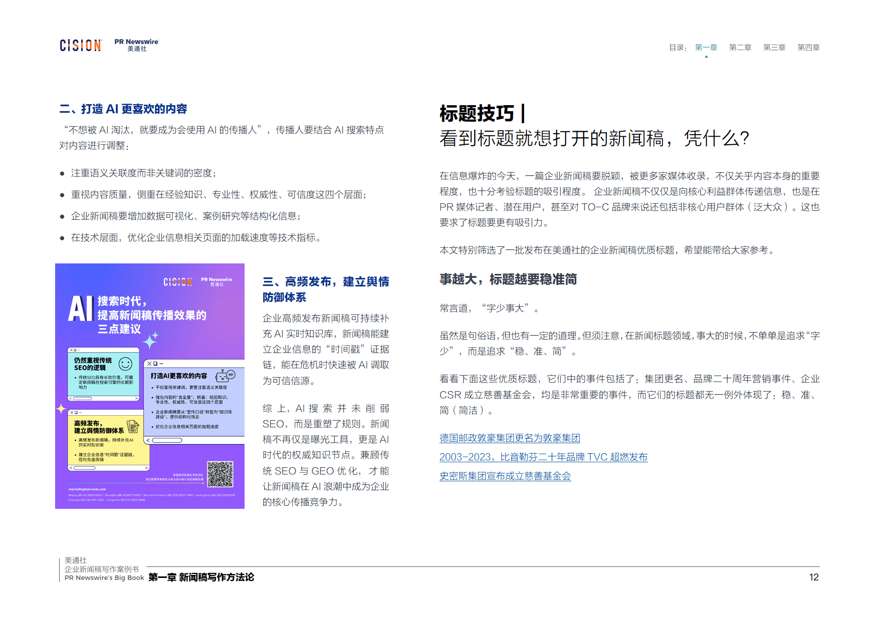
Task: Click the CISION logo in header
Action: (x=81, y=46)
